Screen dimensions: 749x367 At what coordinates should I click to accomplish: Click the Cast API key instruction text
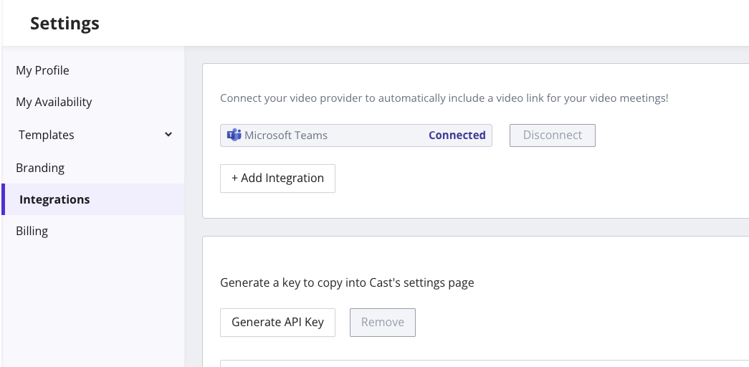pyautogui.click(x=347, y=282)
